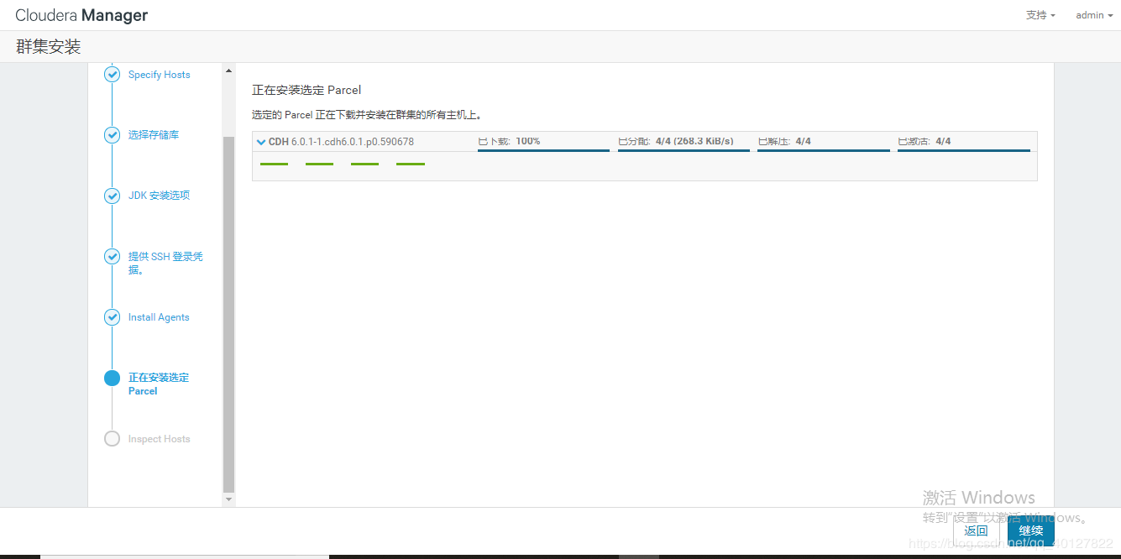Collapse the CDH 6.0.1 parcel chevron
This screenshot has width=1121, height=559.
tap(261, 142)
